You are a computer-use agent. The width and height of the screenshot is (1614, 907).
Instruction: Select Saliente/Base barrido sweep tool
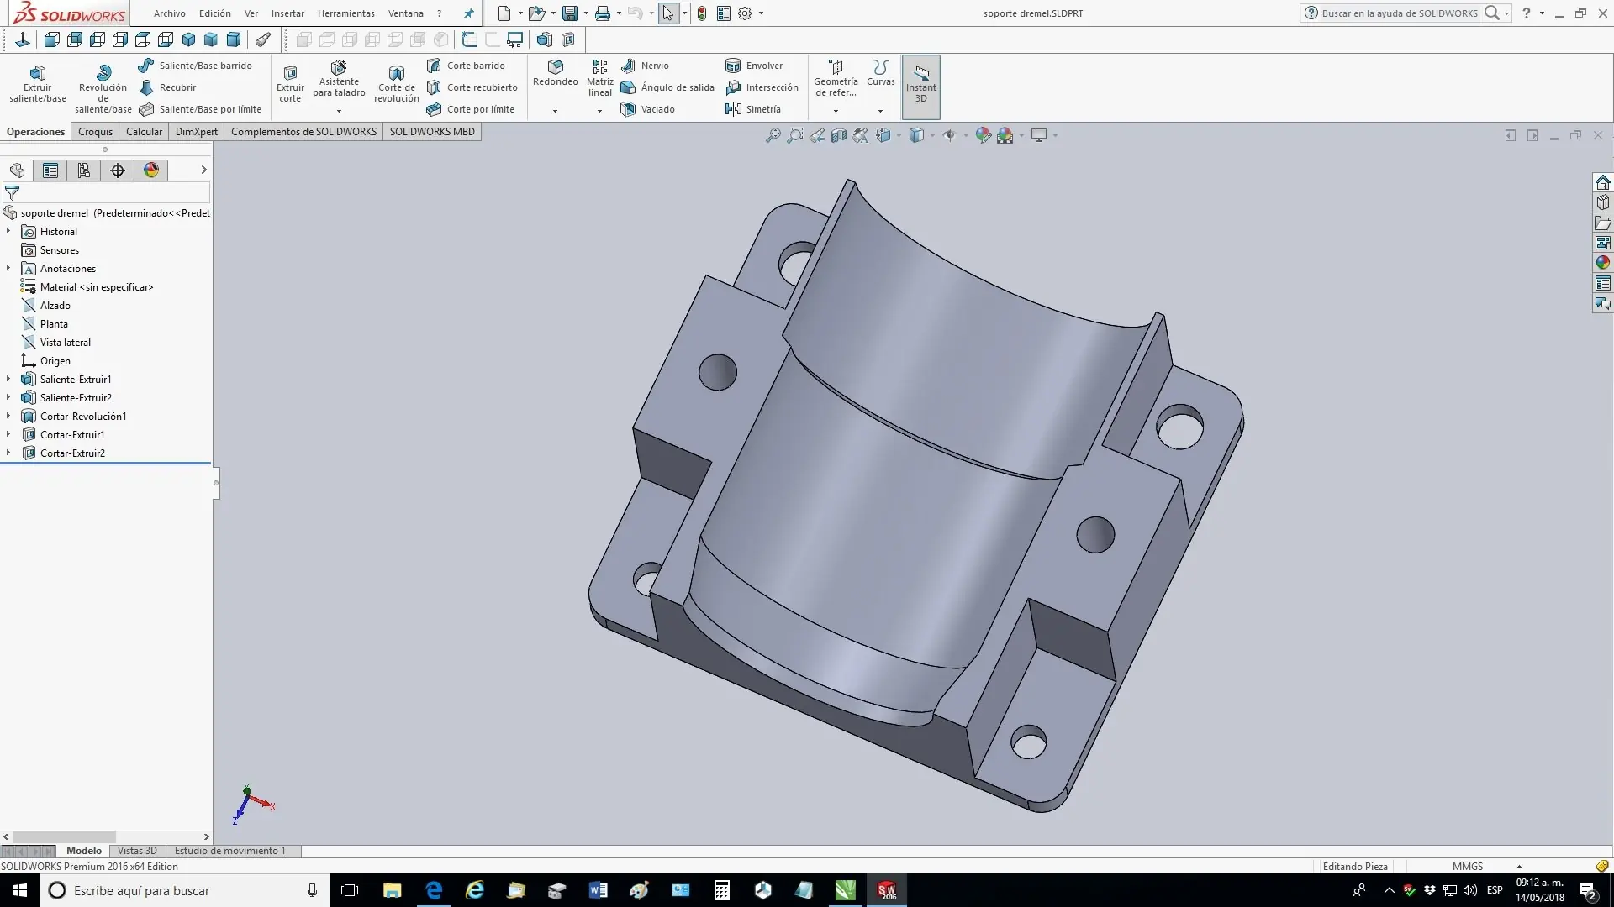(x=195, y=66)
